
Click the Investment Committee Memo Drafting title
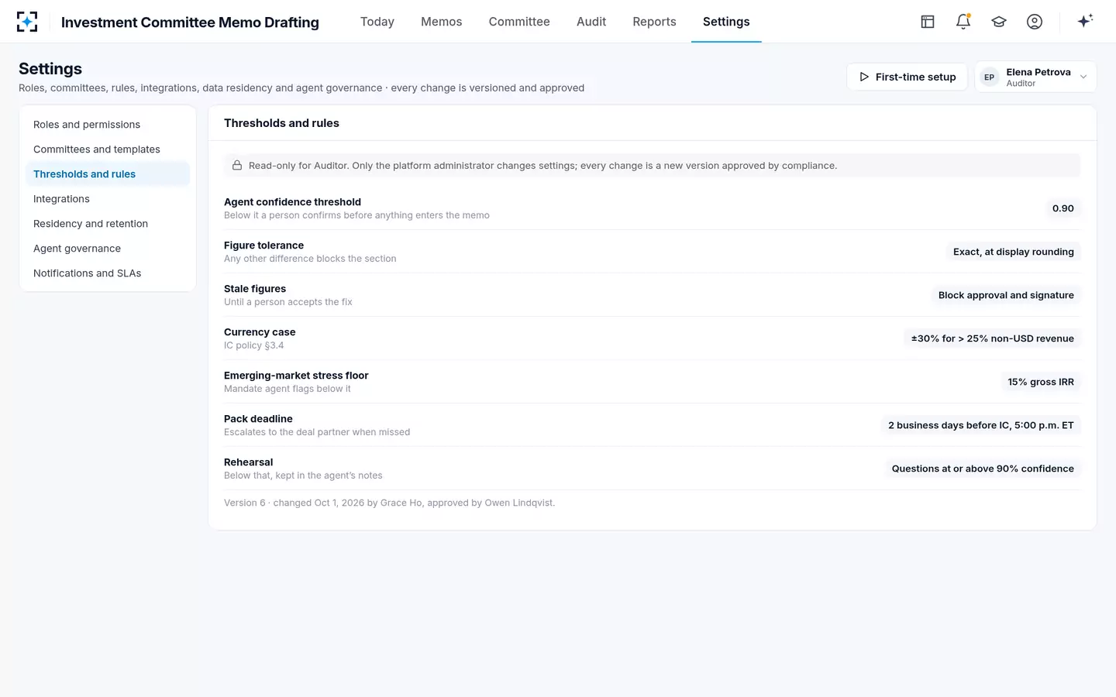pos(190,22)
